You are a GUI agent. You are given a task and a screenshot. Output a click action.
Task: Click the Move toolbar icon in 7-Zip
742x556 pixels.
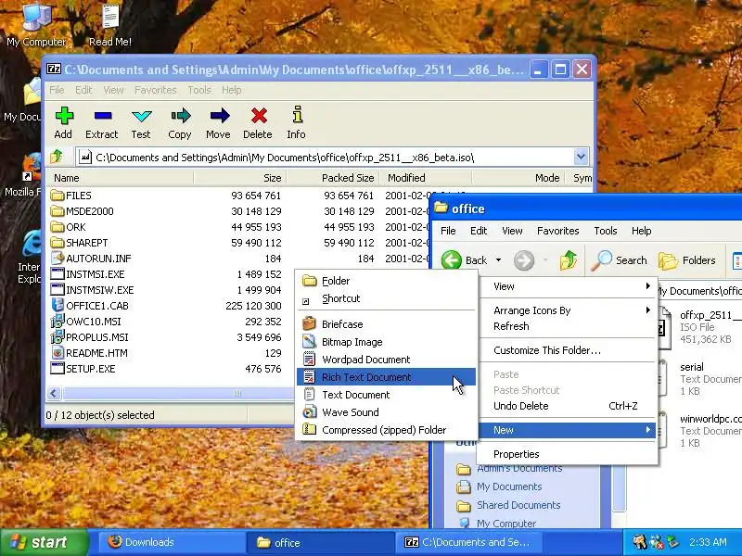tap(218, 123)
